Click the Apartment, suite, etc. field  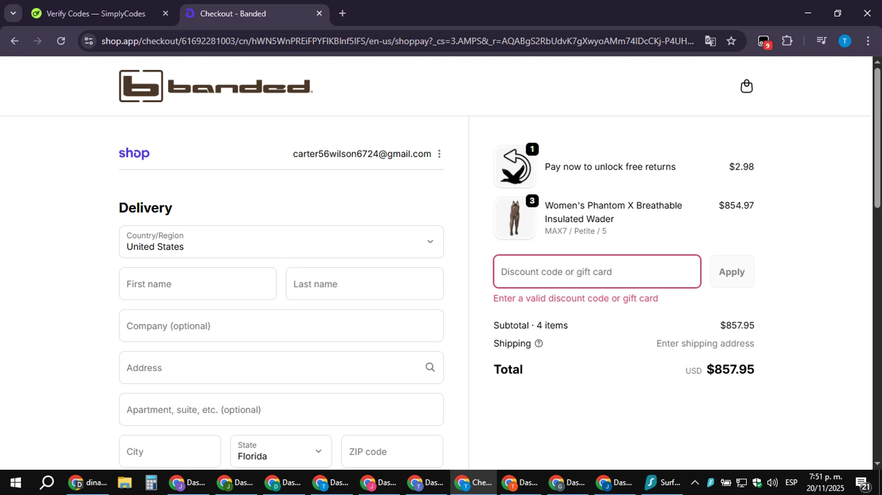point(281,409)
